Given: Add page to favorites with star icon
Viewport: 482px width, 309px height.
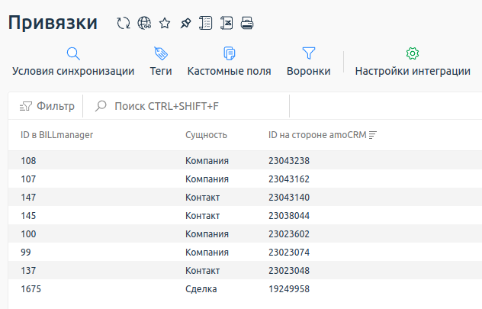Looking at the screenshot, I should click(x=165, y=24).
